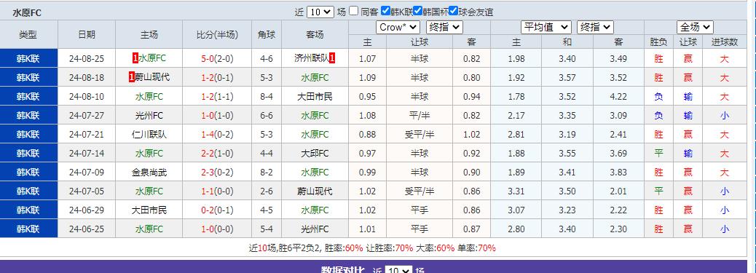This screenshot has width=756, height=273.
Task: Open 大田市民 home team link on 24-06-29
Action: [x=149, y=210]
